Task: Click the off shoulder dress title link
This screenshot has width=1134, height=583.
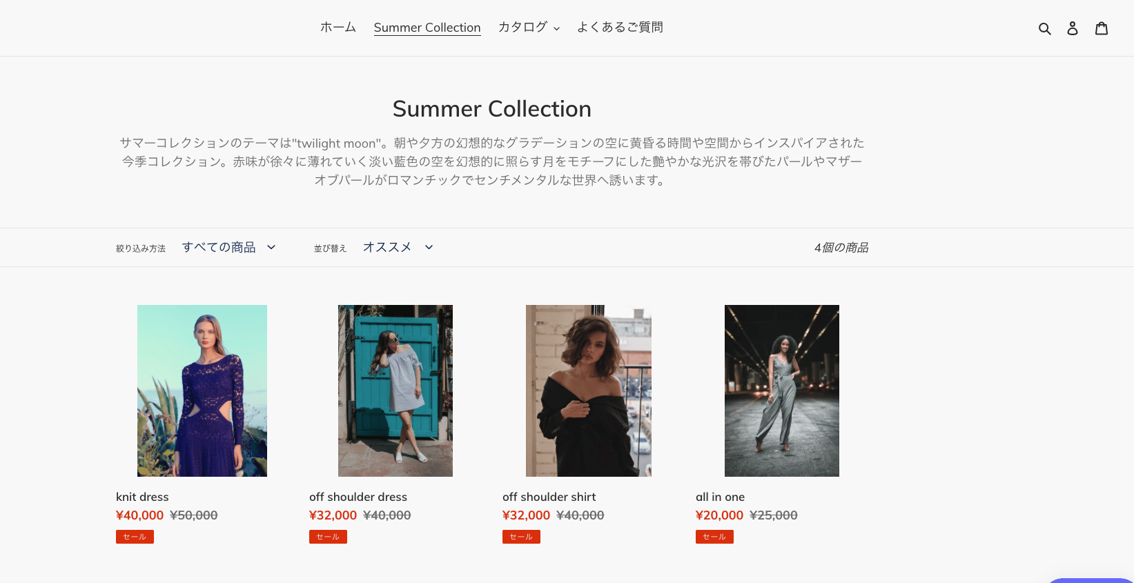Action: [358, 497]
